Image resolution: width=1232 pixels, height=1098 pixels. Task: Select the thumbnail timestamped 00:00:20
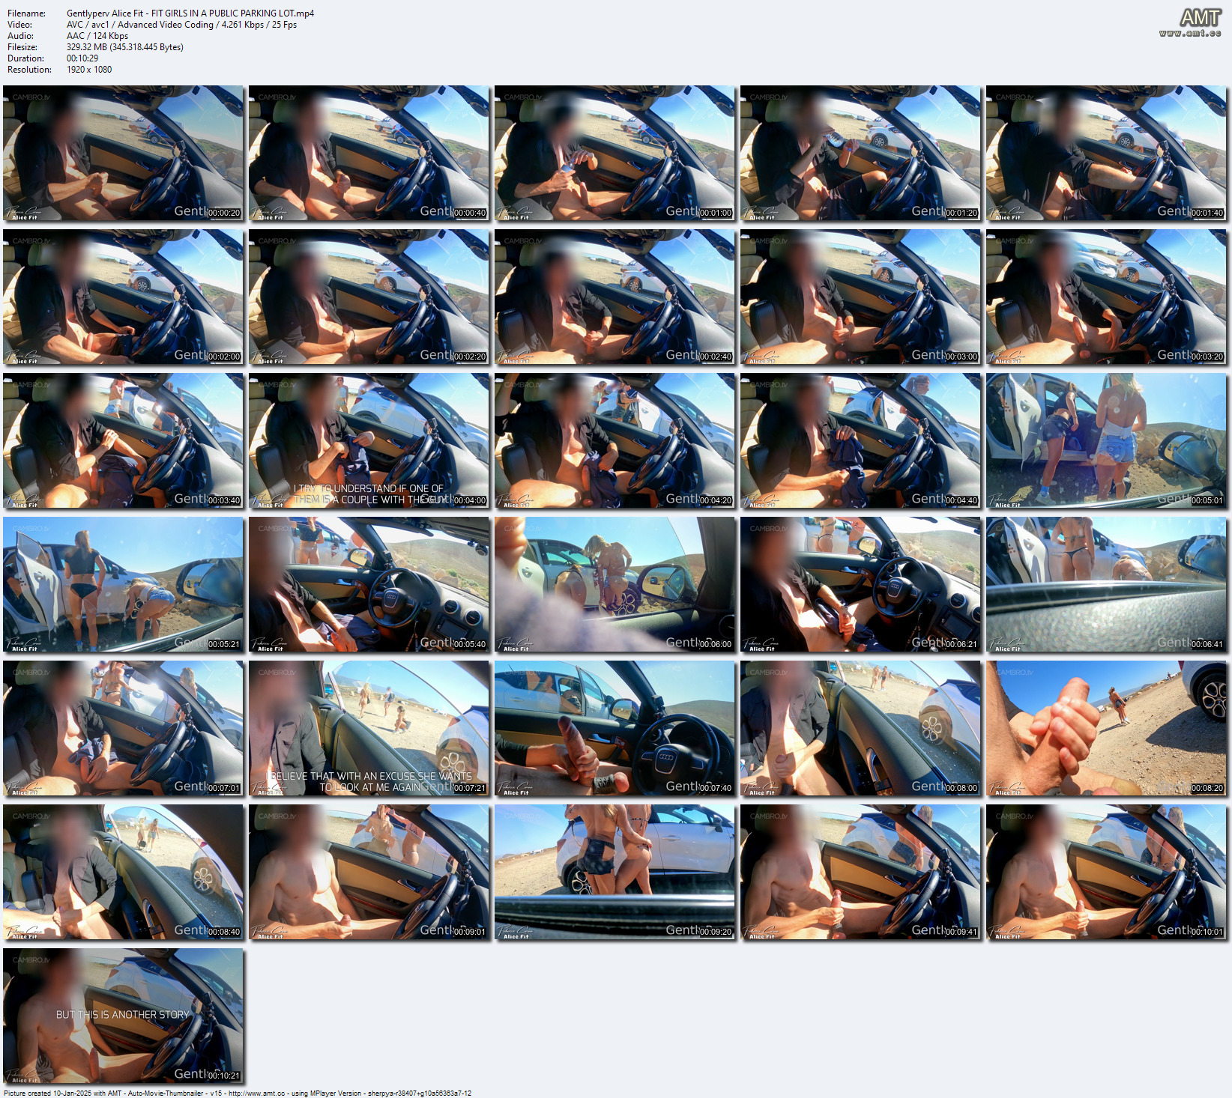click(x=123, y=153)
